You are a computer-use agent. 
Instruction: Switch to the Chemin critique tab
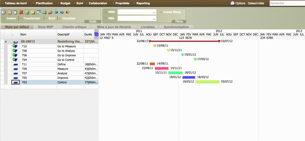pyautogui.click(x=74, y=27)
